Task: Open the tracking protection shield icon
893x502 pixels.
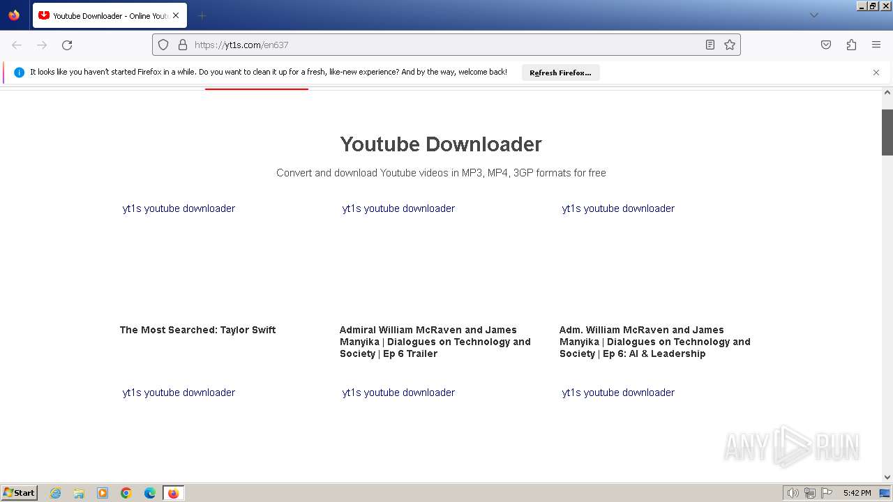Action: (x=163, y=45)
